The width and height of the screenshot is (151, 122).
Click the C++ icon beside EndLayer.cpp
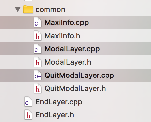(28, 102)
